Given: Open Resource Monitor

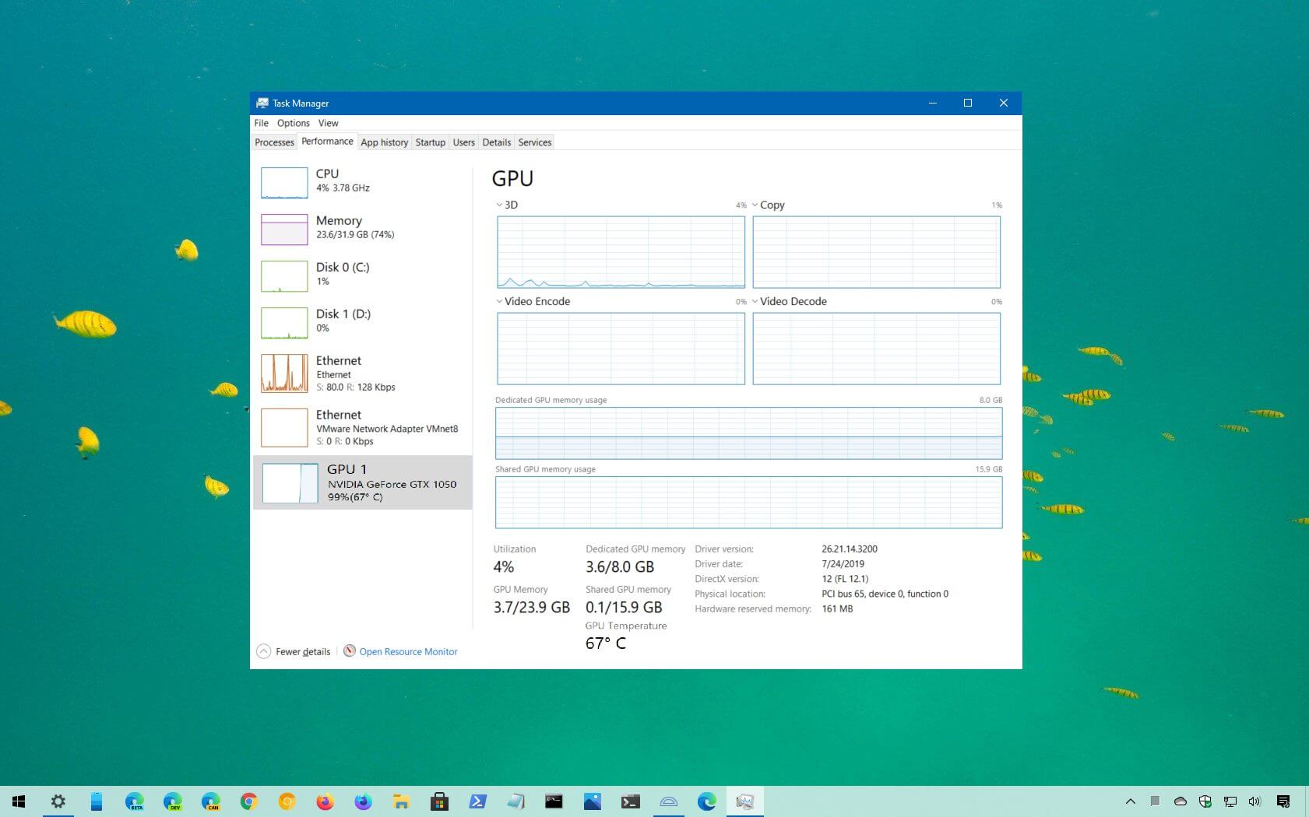Looking at the screenshot, I should (408, 651).
